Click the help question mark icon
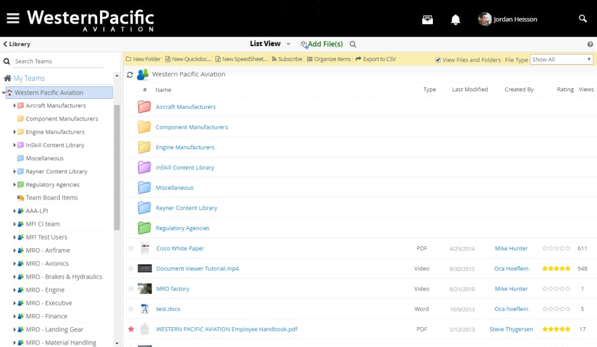This screenshot has height=347, width=597. click(x=590, y=44)
